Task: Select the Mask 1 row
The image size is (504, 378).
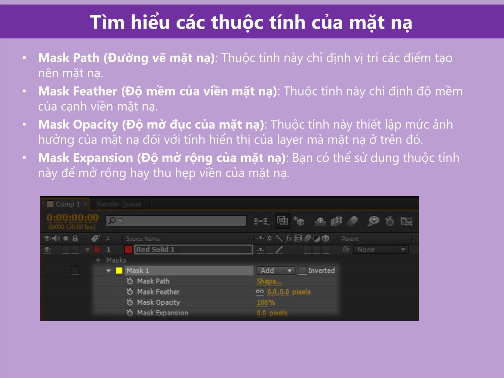Action: click(189, 270)
